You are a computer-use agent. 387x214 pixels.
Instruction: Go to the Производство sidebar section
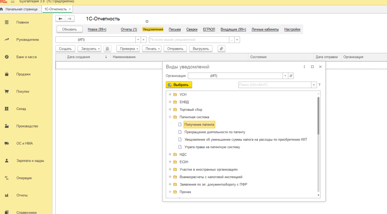(27, 126)
